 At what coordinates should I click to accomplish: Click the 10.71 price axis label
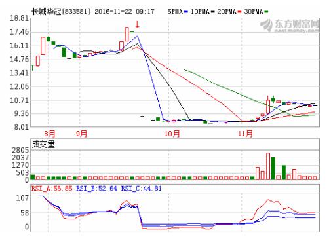tap(19, 100)
